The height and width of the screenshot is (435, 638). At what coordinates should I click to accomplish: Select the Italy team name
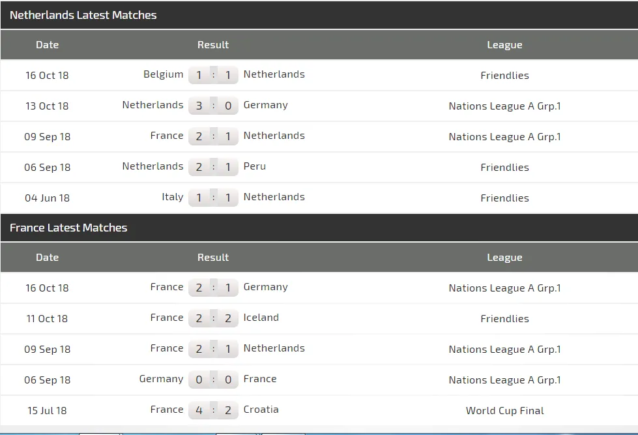(x=172, y=197)
